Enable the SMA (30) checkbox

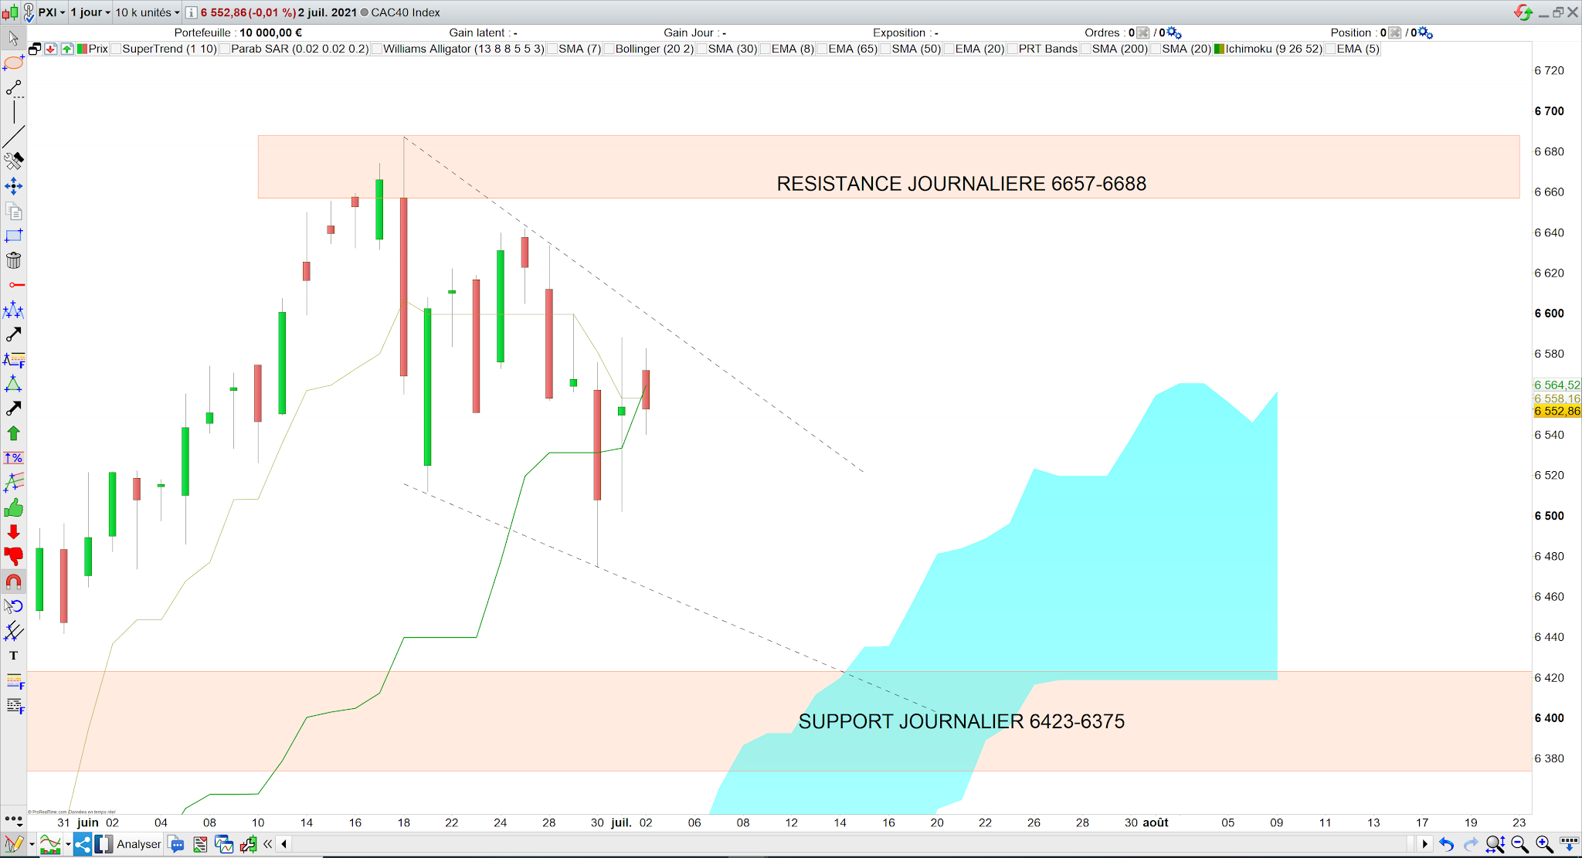[702, 49]
